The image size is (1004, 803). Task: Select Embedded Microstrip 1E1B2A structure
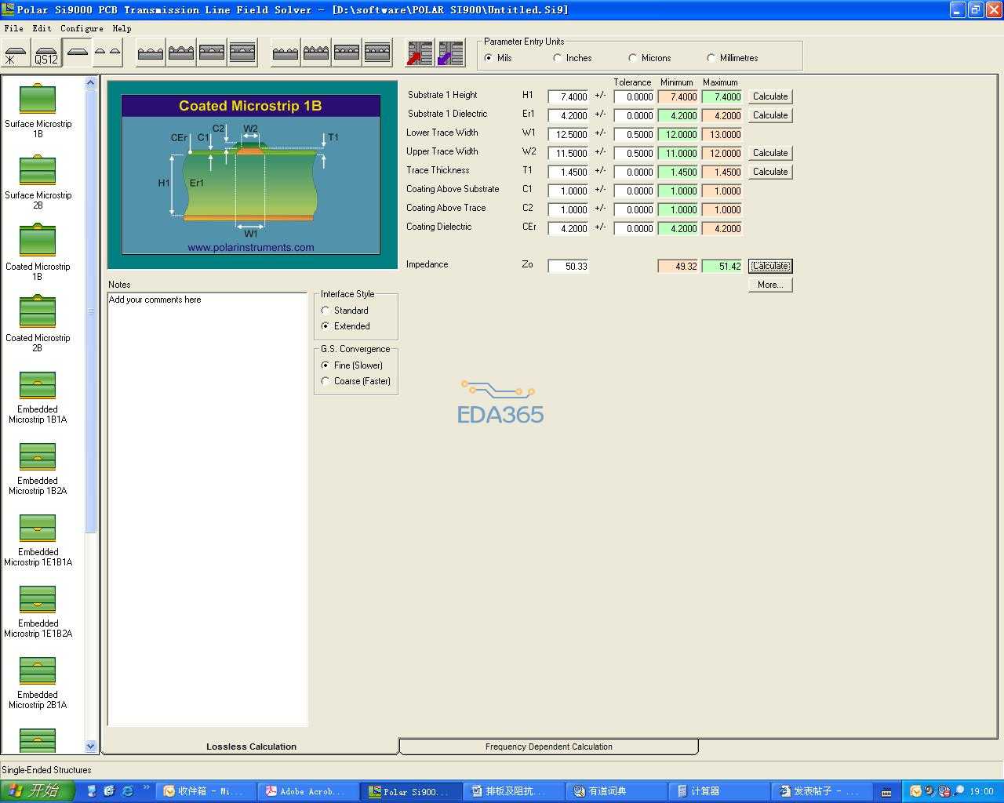(x=38, y=611)
